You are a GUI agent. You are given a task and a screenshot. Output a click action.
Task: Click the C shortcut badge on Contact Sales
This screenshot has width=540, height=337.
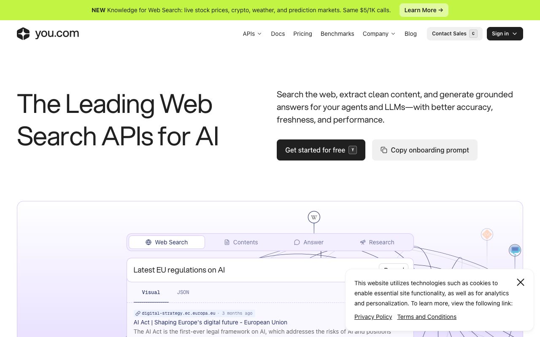point(473,34)
